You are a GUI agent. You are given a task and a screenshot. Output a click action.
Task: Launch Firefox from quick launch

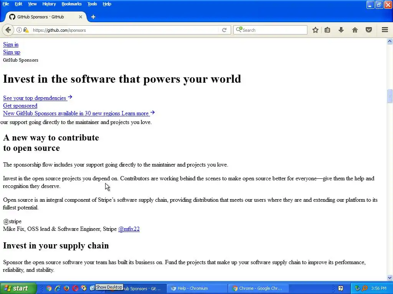click(x=66, y=288)
